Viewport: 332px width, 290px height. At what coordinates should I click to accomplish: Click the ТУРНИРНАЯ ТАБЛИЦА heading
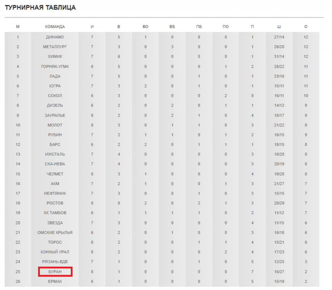[x=40, y=8]
